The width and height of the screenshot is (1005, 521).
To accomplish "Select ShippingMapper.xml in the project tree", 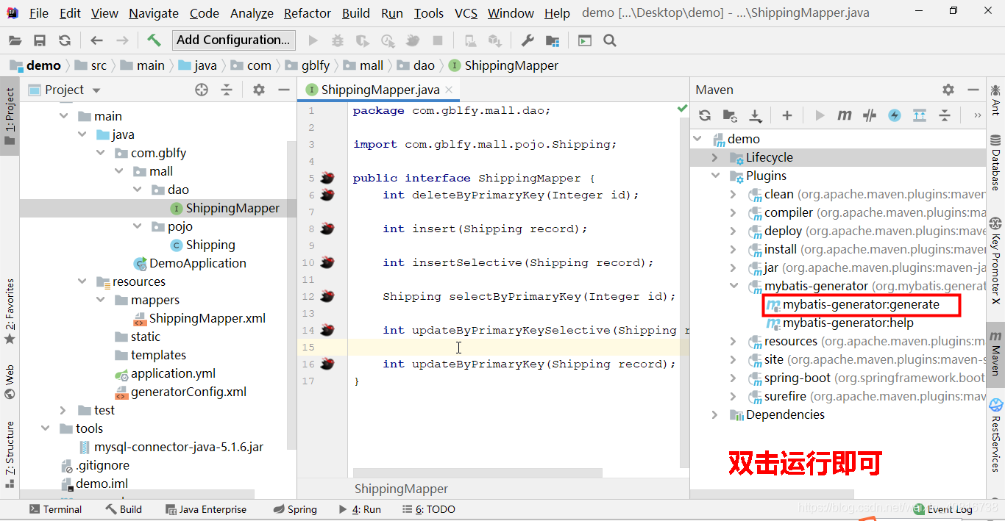I will tap(207, 318).
